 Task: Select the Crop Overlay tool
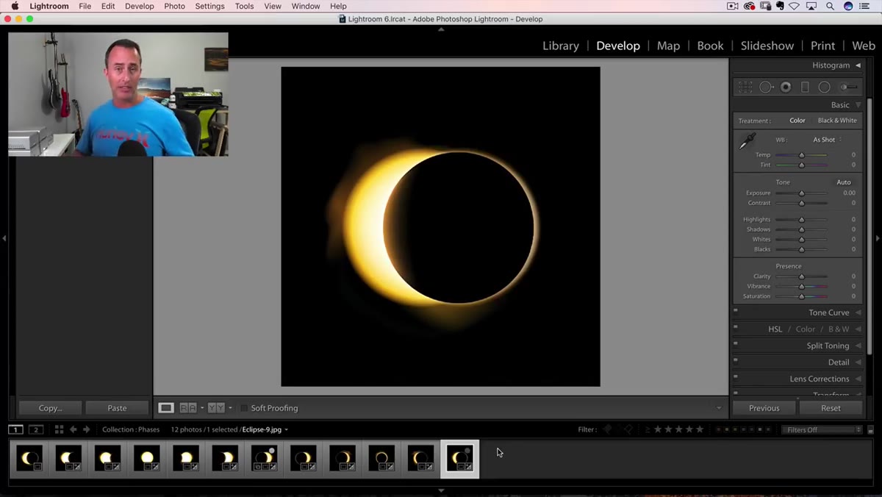[745, 87]
